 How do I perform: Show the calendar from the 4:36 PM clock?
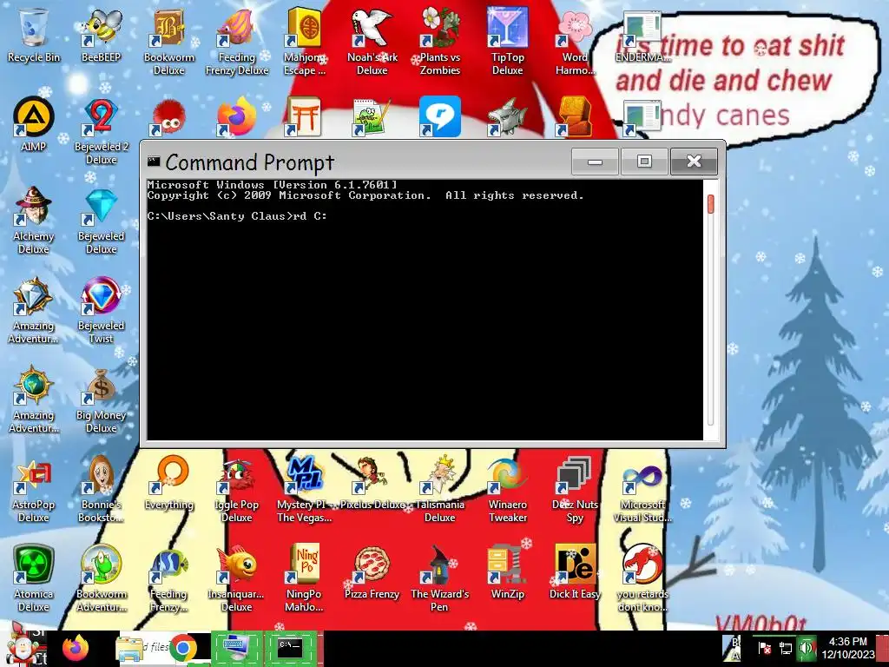point(848,648)
